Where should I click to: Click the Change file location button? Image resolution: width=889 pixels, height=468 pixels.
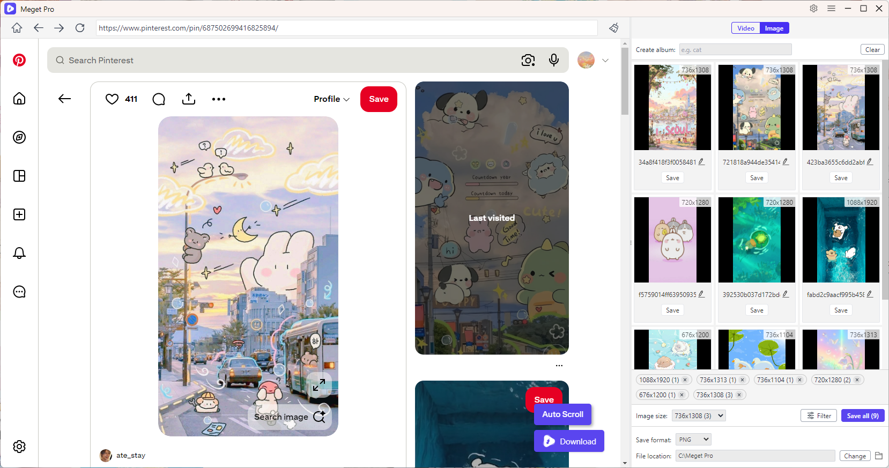[x=855, y=456]
